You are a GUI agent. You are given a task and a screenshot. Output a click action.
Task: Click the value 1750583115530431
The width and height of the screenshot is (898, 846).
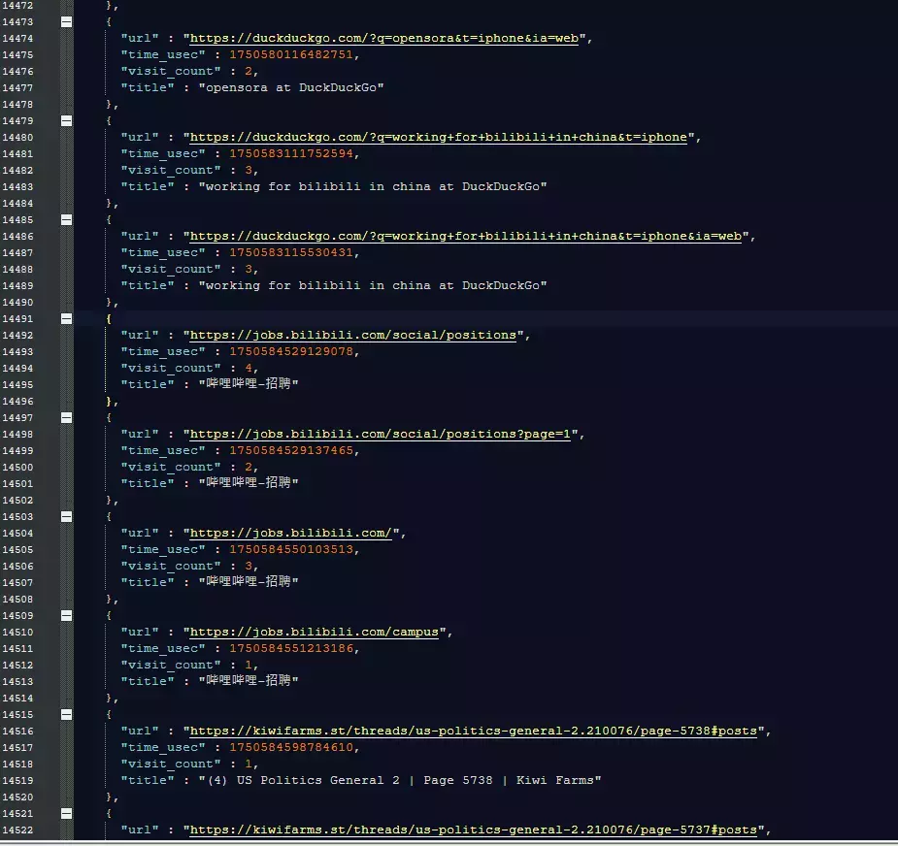click(291, 253)
